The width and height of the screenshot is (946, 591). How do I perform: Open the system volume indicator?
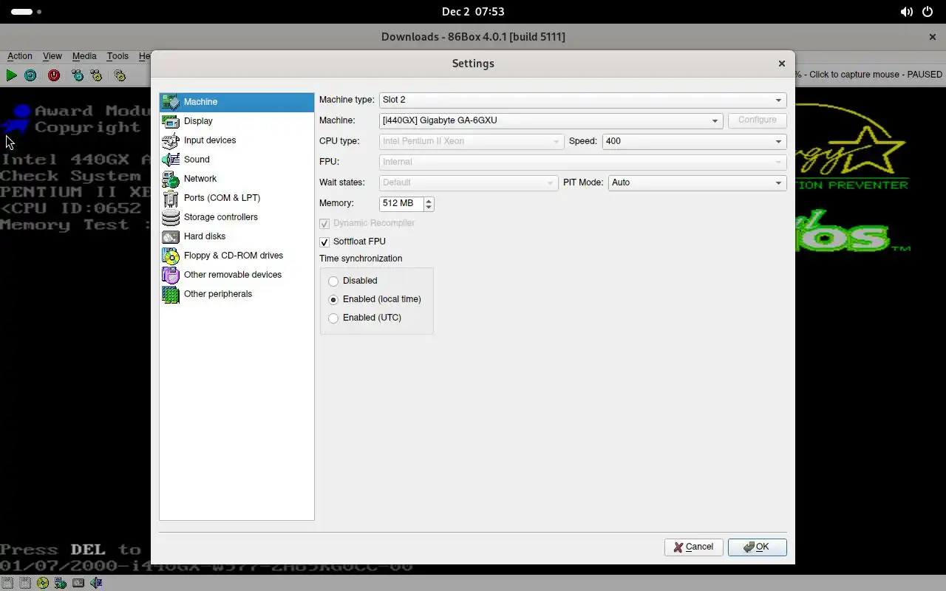906,12
